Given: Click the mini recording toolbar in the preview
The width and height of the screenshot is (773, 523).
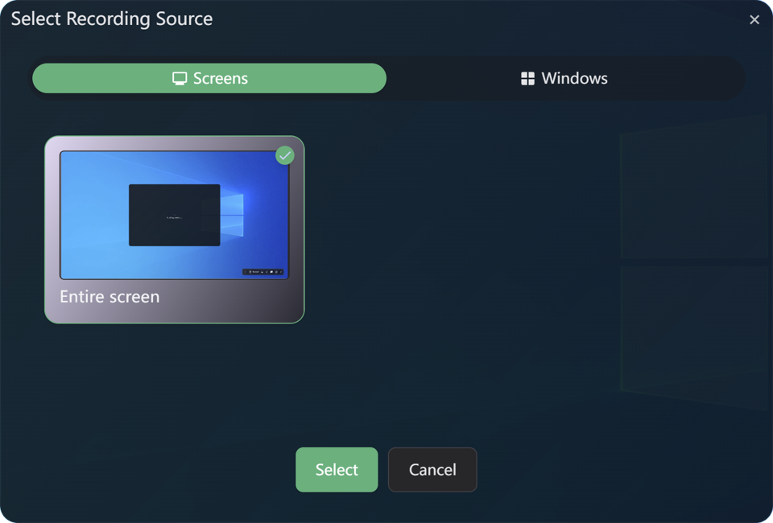Looking at the screenshot, I should (262, 272).
